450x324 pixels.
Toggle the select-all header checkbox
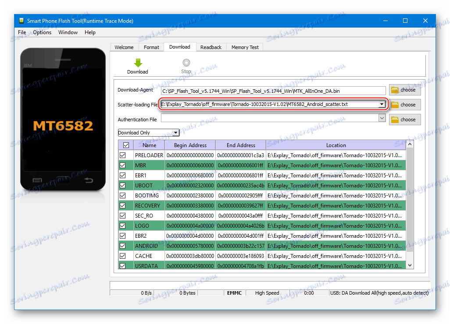(126, 145)
